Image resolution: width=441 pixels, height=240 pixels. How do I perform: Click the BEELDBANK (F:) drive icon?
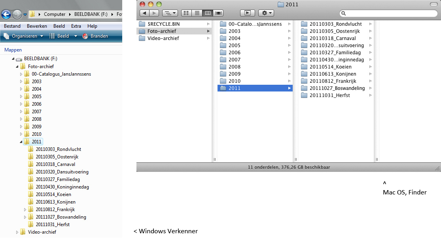19,59
